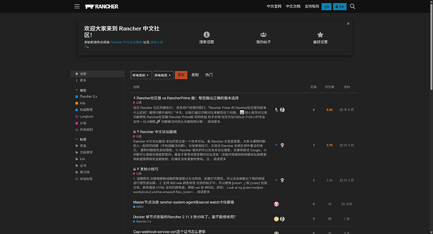Screen dimensions: 433x234
Task: Click the orange K3s category swatch
Action: [x=77, y=103]
